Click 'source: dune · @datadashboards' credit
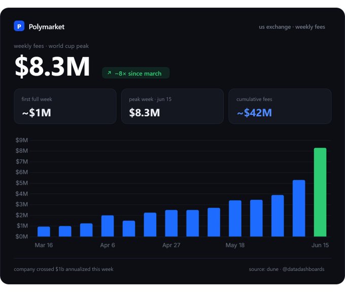This screenshot has width=345, height=292. tap(287, 269)
